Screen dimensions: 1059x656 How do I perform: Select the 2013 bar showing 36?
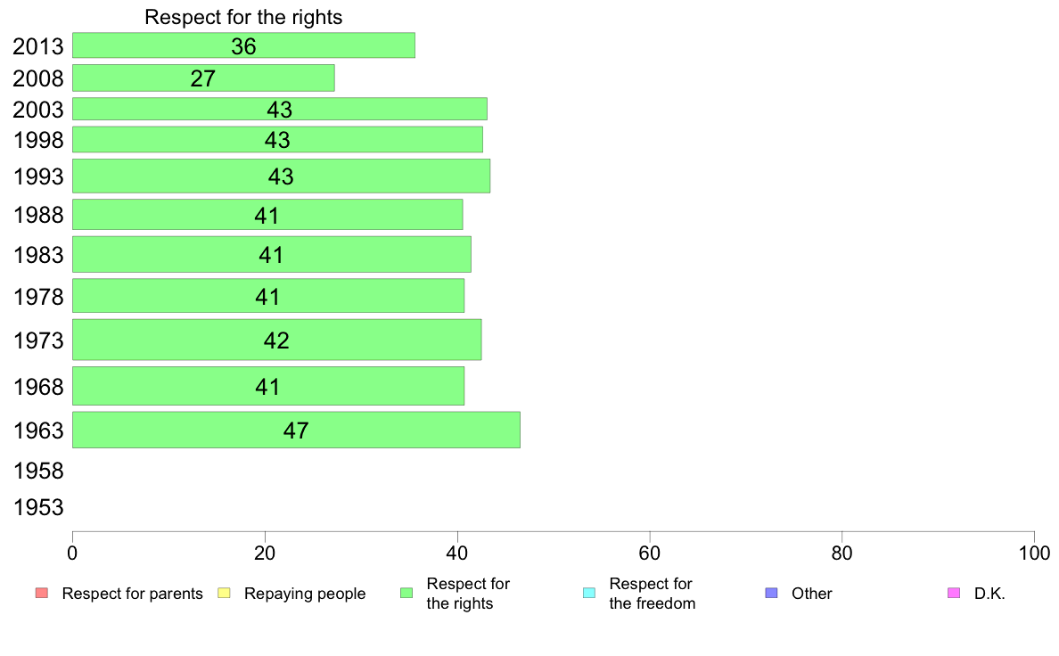(x=244, y=45)
